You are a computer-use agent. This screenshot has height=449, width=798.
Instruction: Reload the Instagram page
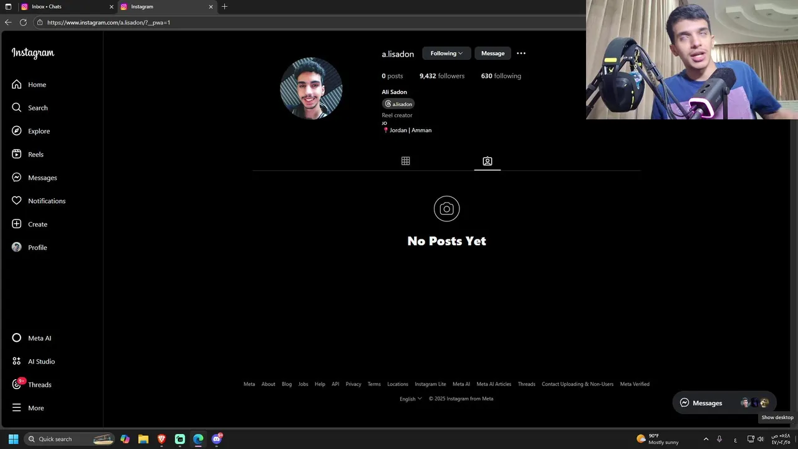[x=23, y=22]
